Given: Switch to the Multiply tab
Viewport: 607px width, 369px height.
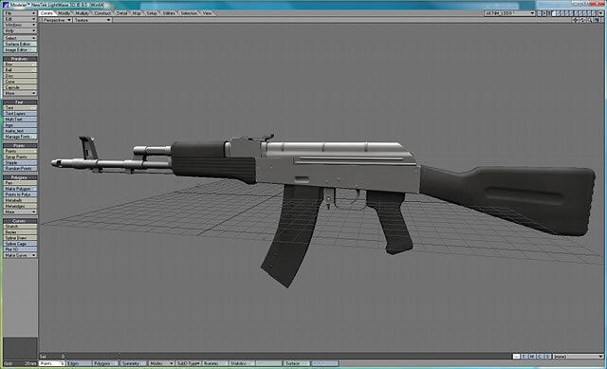Looking at the screenshot, I should (x=83, y=13).
